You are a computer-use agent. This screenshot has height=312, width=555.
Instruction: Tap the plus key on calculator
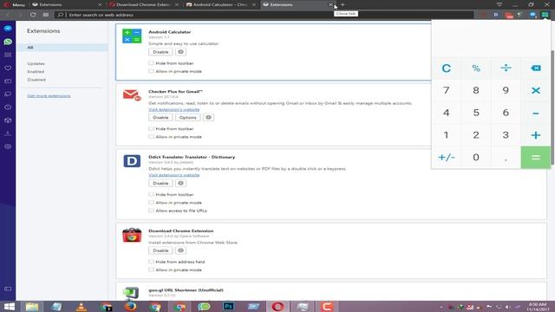(x=536, y=135)
